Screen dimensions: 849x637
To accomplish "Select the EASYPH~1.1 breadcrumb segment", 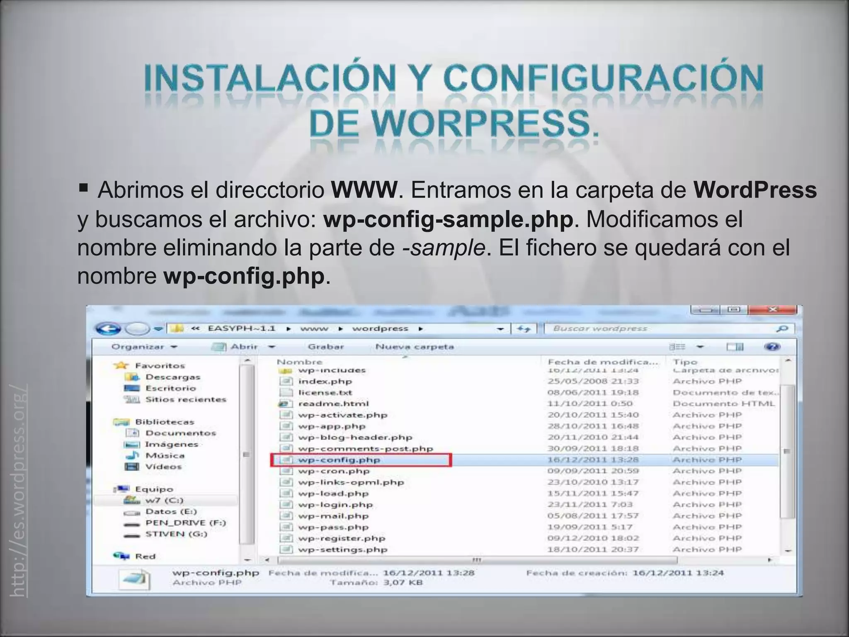I will (241, 328).
